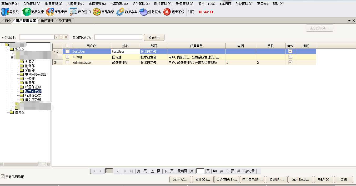
Task: Close the active tab with the X icon
Action: [x=354, y=21]
